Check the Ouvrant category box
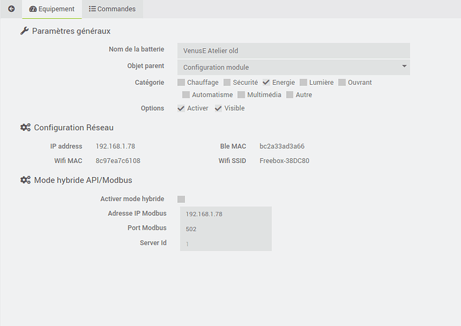This screenshot has height=326, width=461. click(341, 82)
